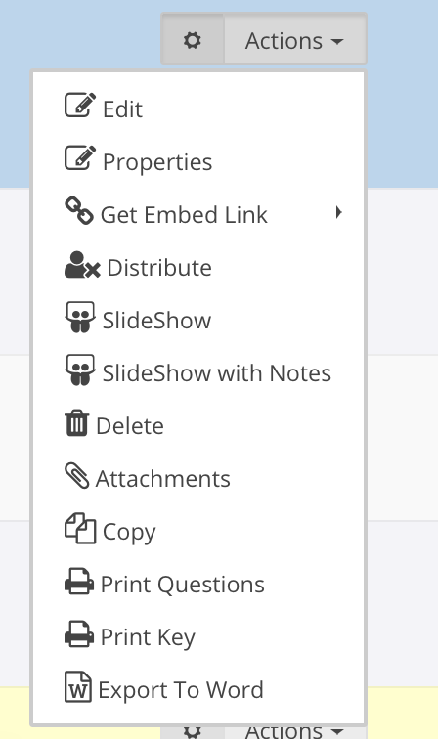The width and height of the screenshot is (438, 739).
Task: Click printer icon next to Print Key
Action: coord(79,633)
